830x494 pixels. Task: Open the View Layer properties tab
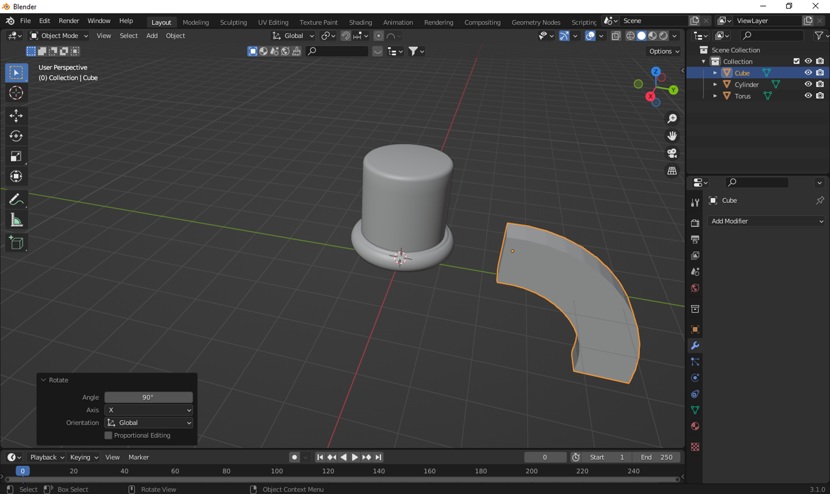click(x=695, y=255)
